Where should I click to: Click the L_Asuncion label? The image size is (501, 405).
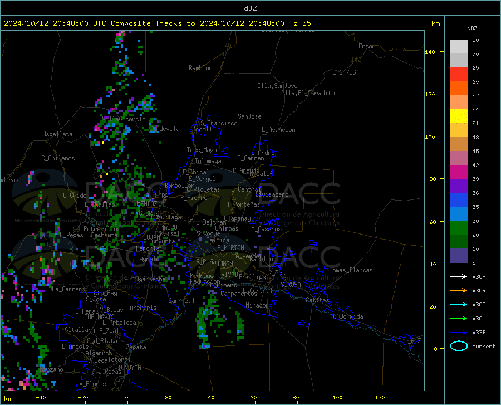point(278,130)
